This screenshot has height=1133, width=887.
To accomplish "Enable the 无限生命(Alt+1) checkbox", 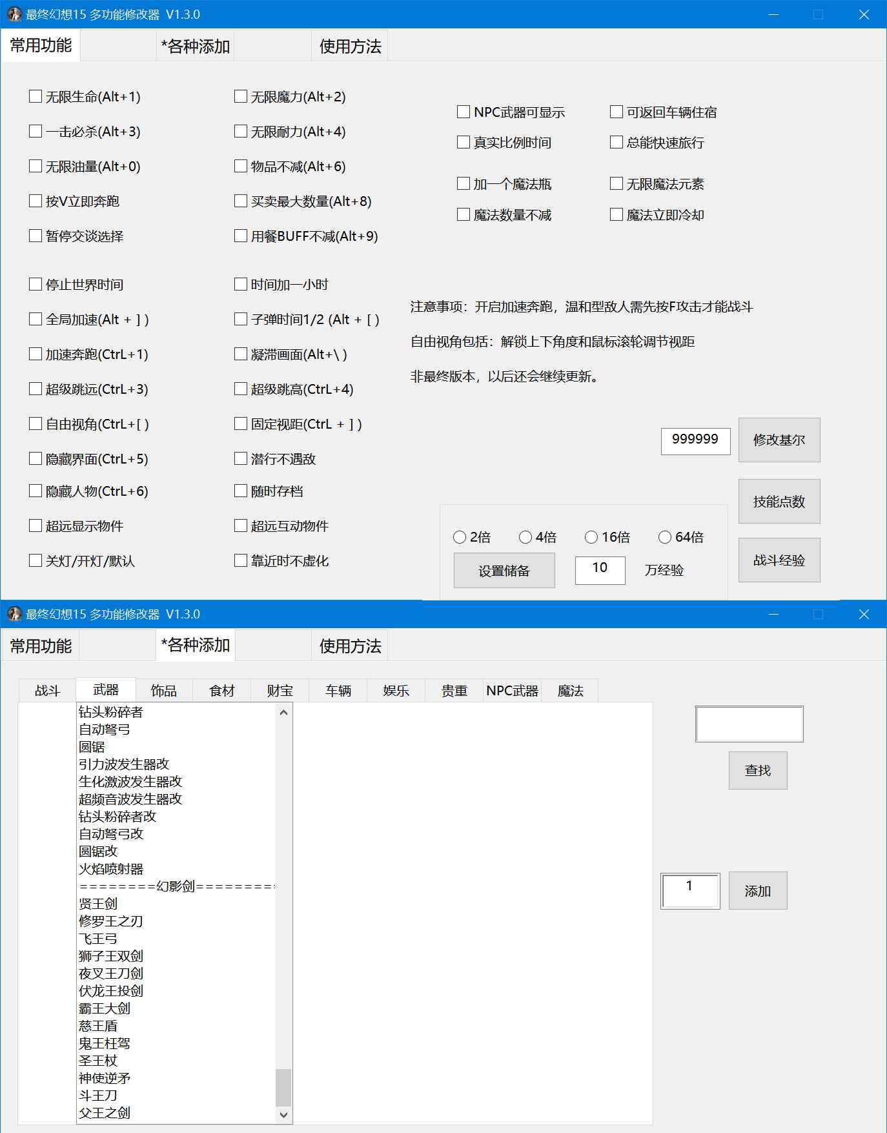I will pyautogui.click(x=36, y=97).
